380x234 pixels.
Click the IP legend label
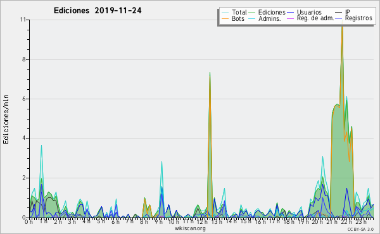pyautogui.click(x=348, y=12)
